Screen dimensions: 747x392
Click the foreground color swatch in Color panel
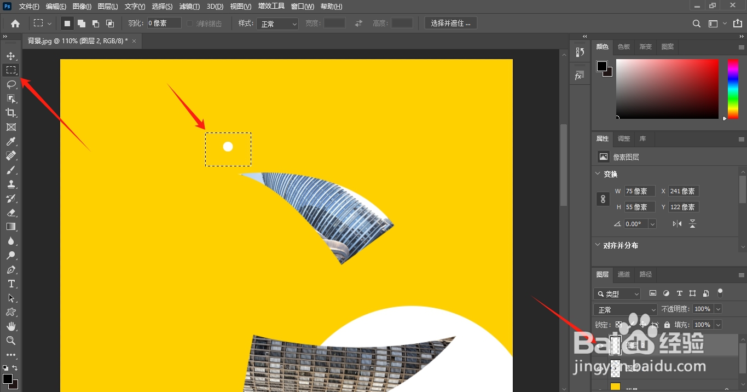click(602, 66)
